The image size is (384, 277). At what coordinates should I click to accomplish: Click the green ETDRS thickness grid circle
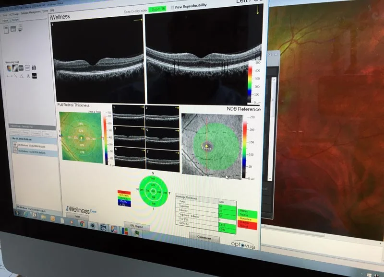click(153, 191)
